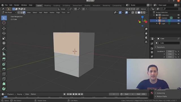Viewport: 181px width, 102px height.
Task: Select the Annotate tool
Action: click(4, 49)
